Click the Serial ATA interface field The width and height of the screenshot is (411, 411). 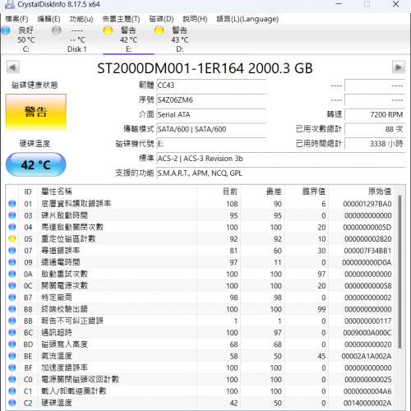click(211, 114)
